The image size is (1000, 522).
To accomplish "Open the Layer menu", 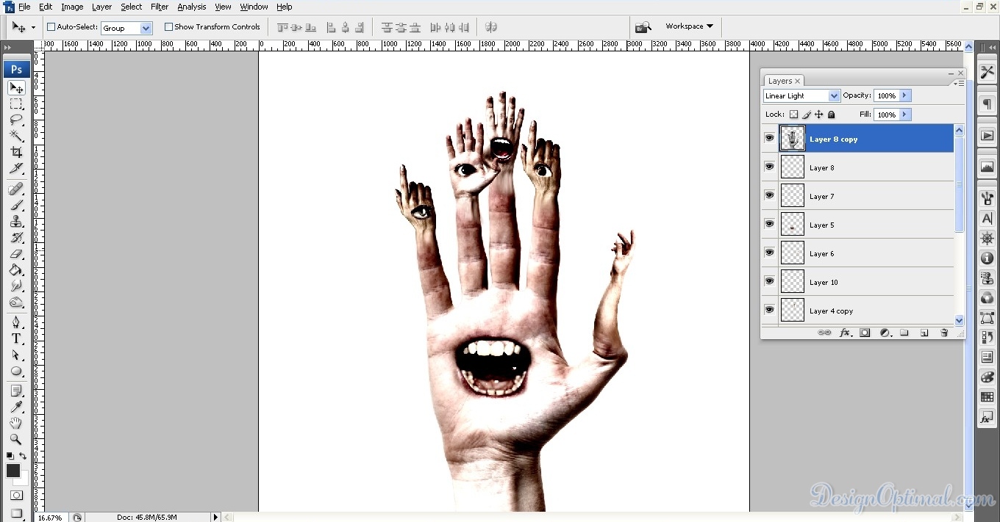I will click(101, 7).
